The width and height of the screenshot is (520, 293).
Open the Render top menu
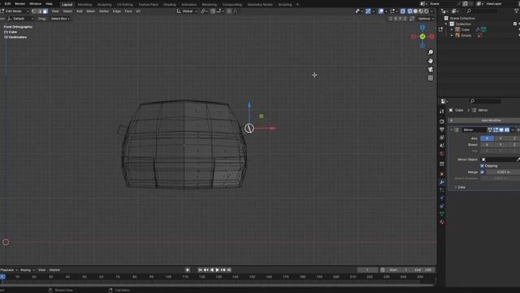click(x=19, y=4)
